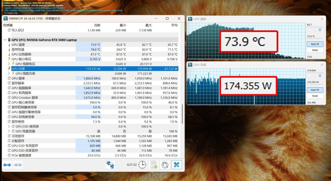Viewport: 331px width, 181px height.
Task: Click Auto Fit in GPU 功率 window
Action: pyautogui.click(x=315, y=90)
